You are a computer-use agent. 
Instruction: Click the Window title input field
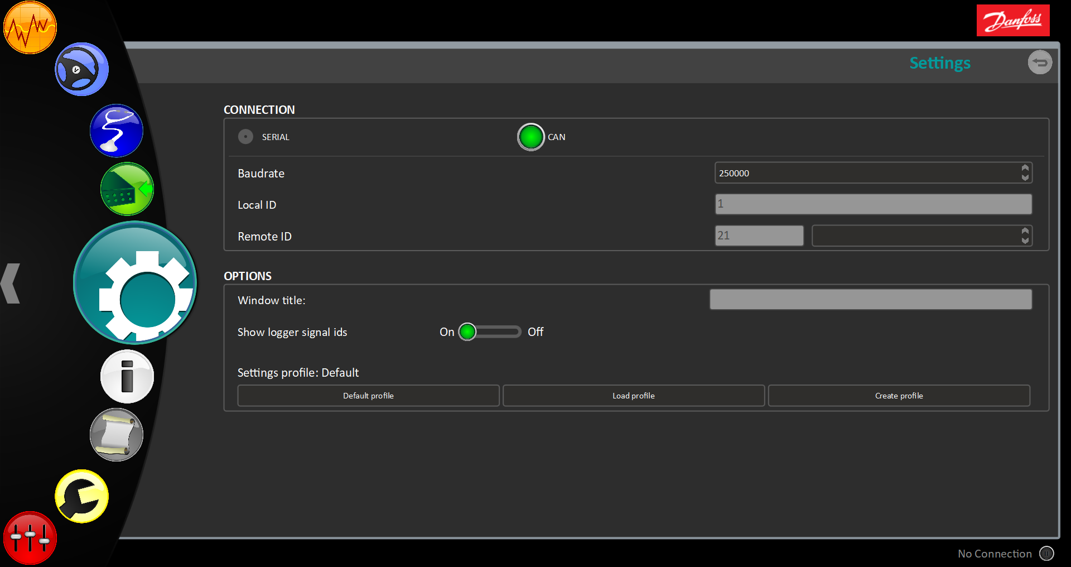(x=870, y=299)
